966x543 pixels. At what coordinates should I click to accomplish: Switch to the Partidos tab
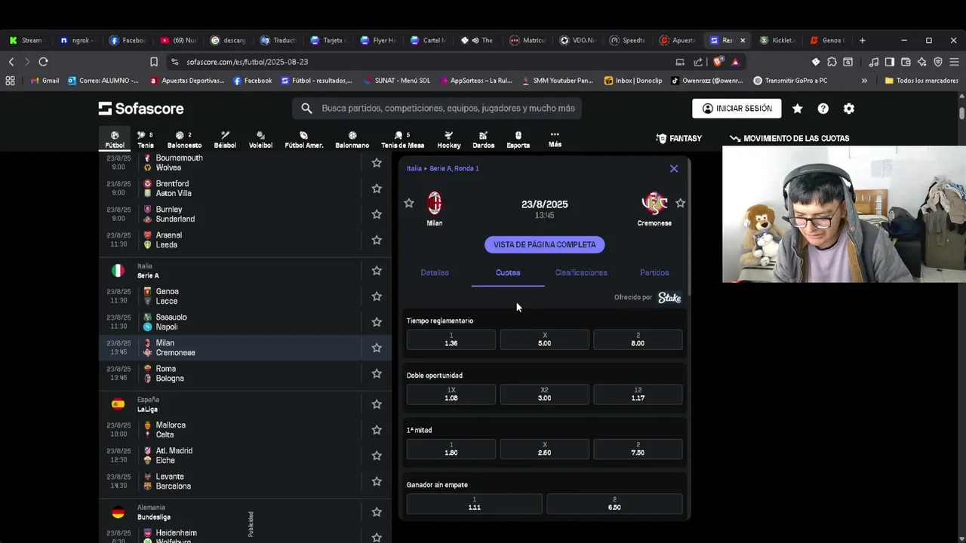654,272
